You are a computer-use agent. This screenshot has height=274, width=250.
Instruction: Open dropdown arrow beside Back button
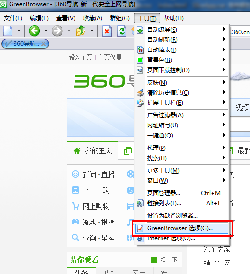pyautogui.click(x=46, y=31)
